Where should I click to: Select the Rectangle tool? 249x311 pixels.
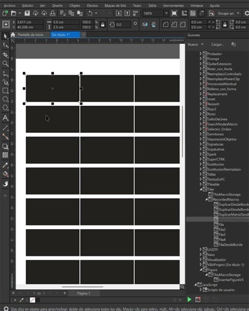tap(5, 90)
